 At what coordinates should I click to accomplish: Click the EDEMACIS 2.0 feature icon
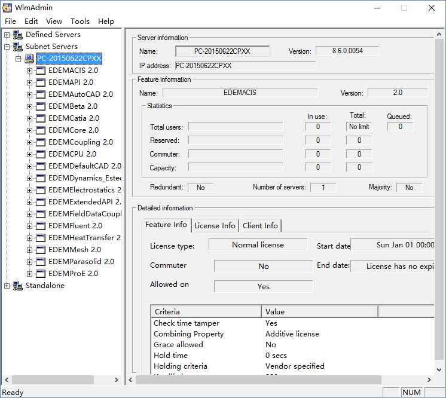41,71
